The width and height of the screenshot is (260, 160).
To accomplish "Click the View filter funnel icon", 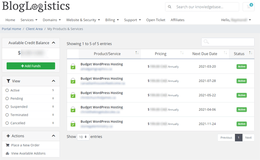I will [8, 81].
